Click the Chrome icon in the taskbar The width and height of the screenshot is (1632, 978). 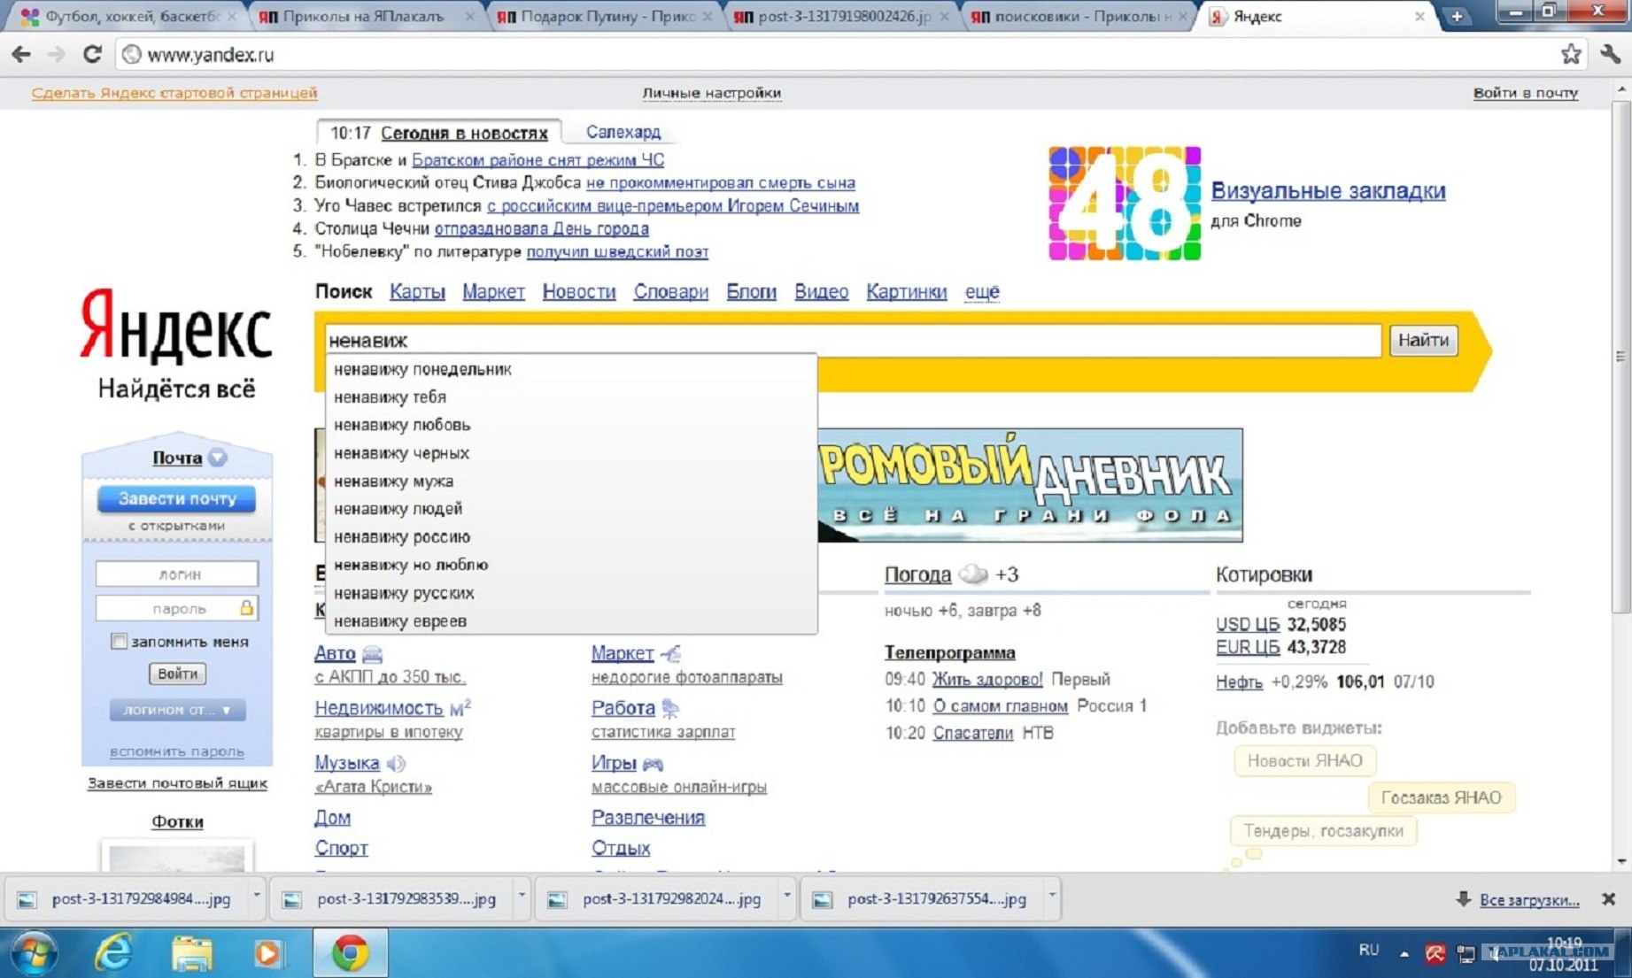click(x=350, y=953)
